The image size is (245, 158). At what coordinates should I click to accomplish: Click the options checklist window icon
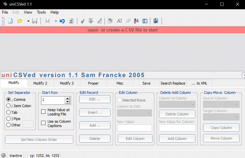point(145,21)
